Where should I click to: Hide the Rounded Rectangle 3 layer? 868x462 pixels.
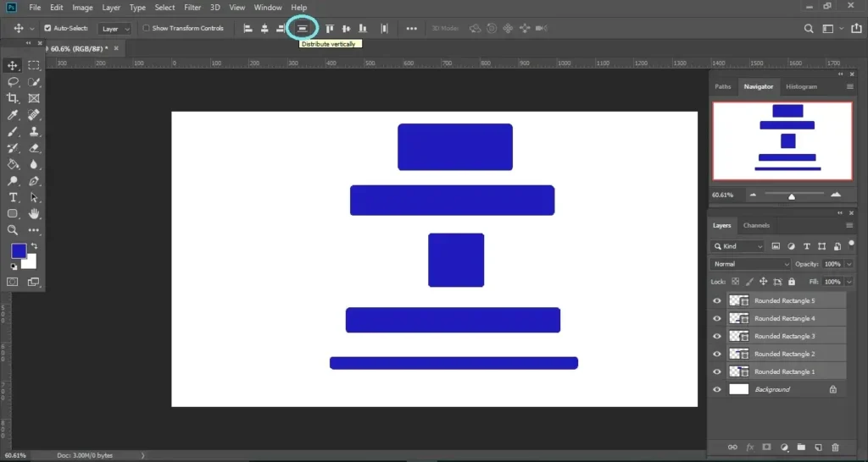pyautogui.click(x=717, y=336)
